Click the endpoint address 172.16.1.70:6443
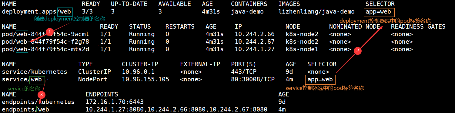This screenshot has height=113, width=455. click(115, 102)
